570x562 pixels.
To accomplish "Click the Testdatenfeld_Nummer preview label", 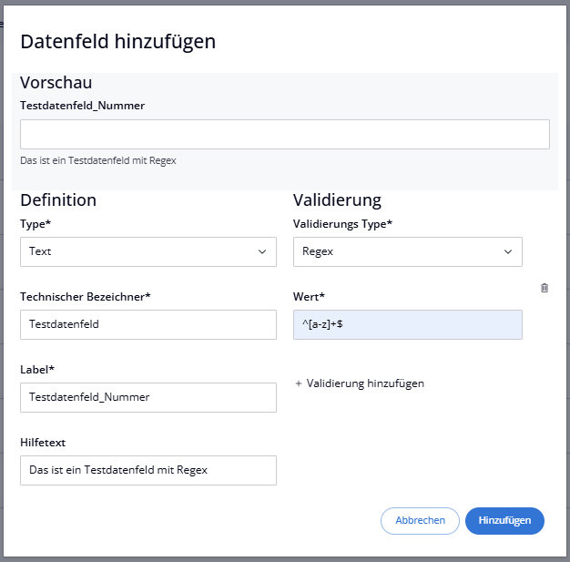I will point(82,106).
